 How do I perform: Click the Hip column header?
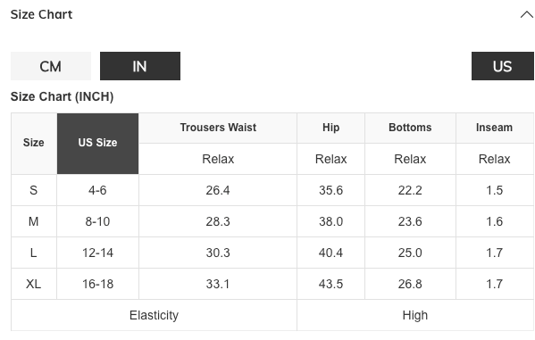[331, 128]
